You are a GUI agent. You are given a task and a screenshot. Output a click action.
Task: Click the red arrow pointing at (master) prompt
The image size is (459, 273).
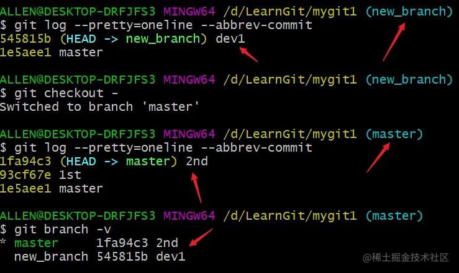pos(378,157)
